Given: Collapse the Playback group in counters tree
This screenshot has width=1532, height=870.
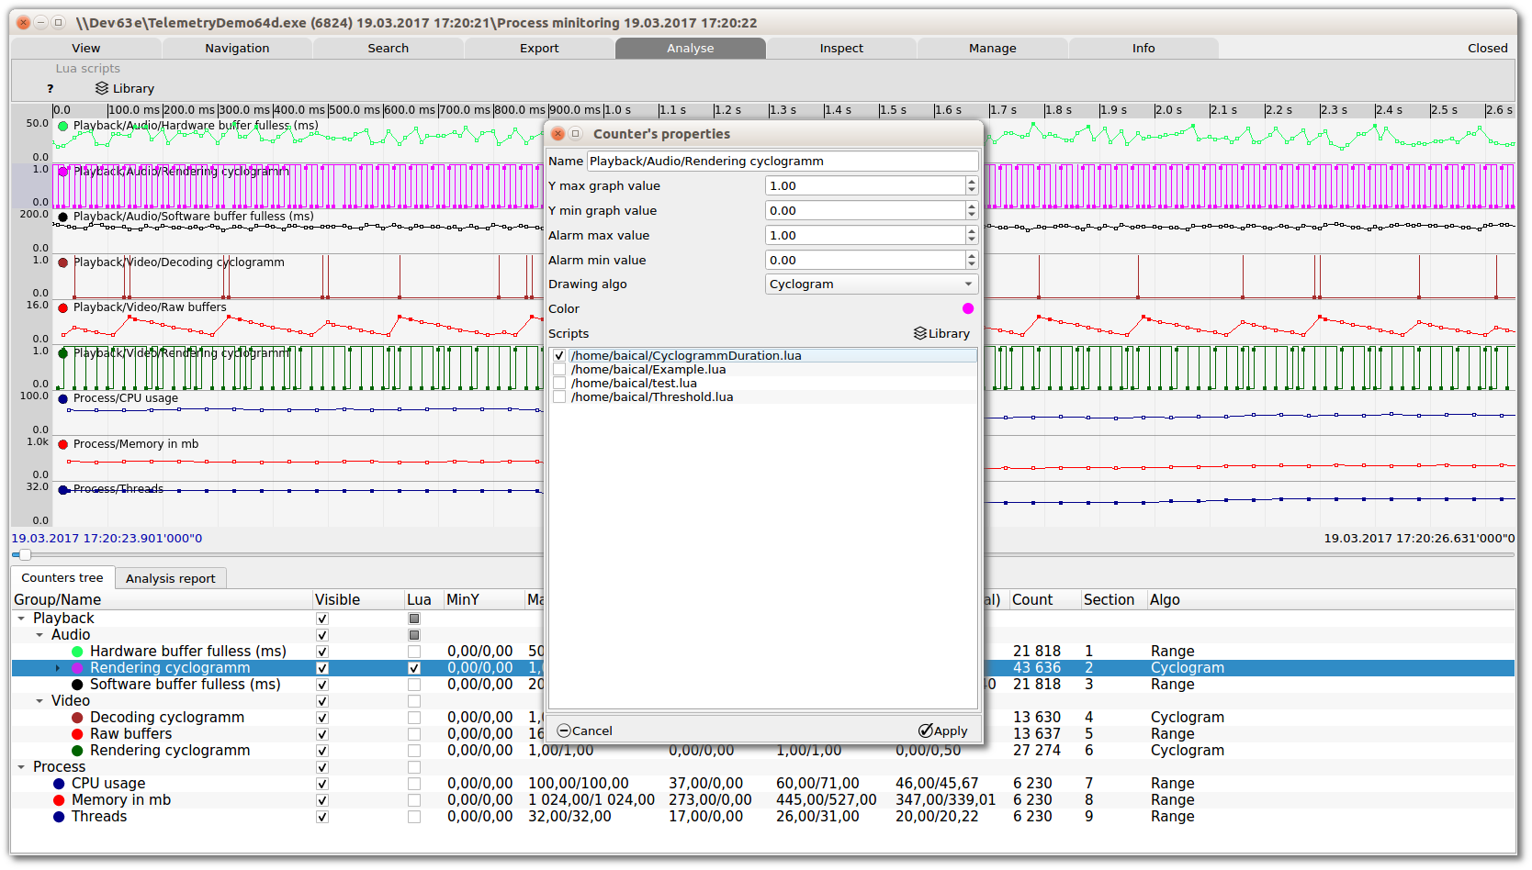Looking at the screenshot, I should pyautogui.click(x=21, y=619).
